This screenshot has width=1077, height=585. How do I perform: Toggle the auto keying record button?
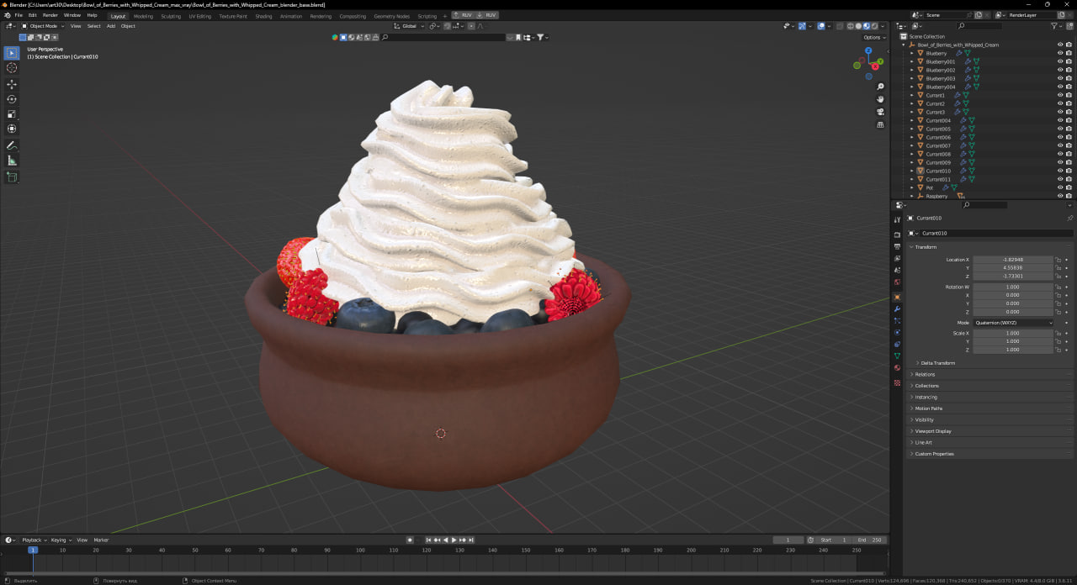pyautogui.click(x=410, y=540)
